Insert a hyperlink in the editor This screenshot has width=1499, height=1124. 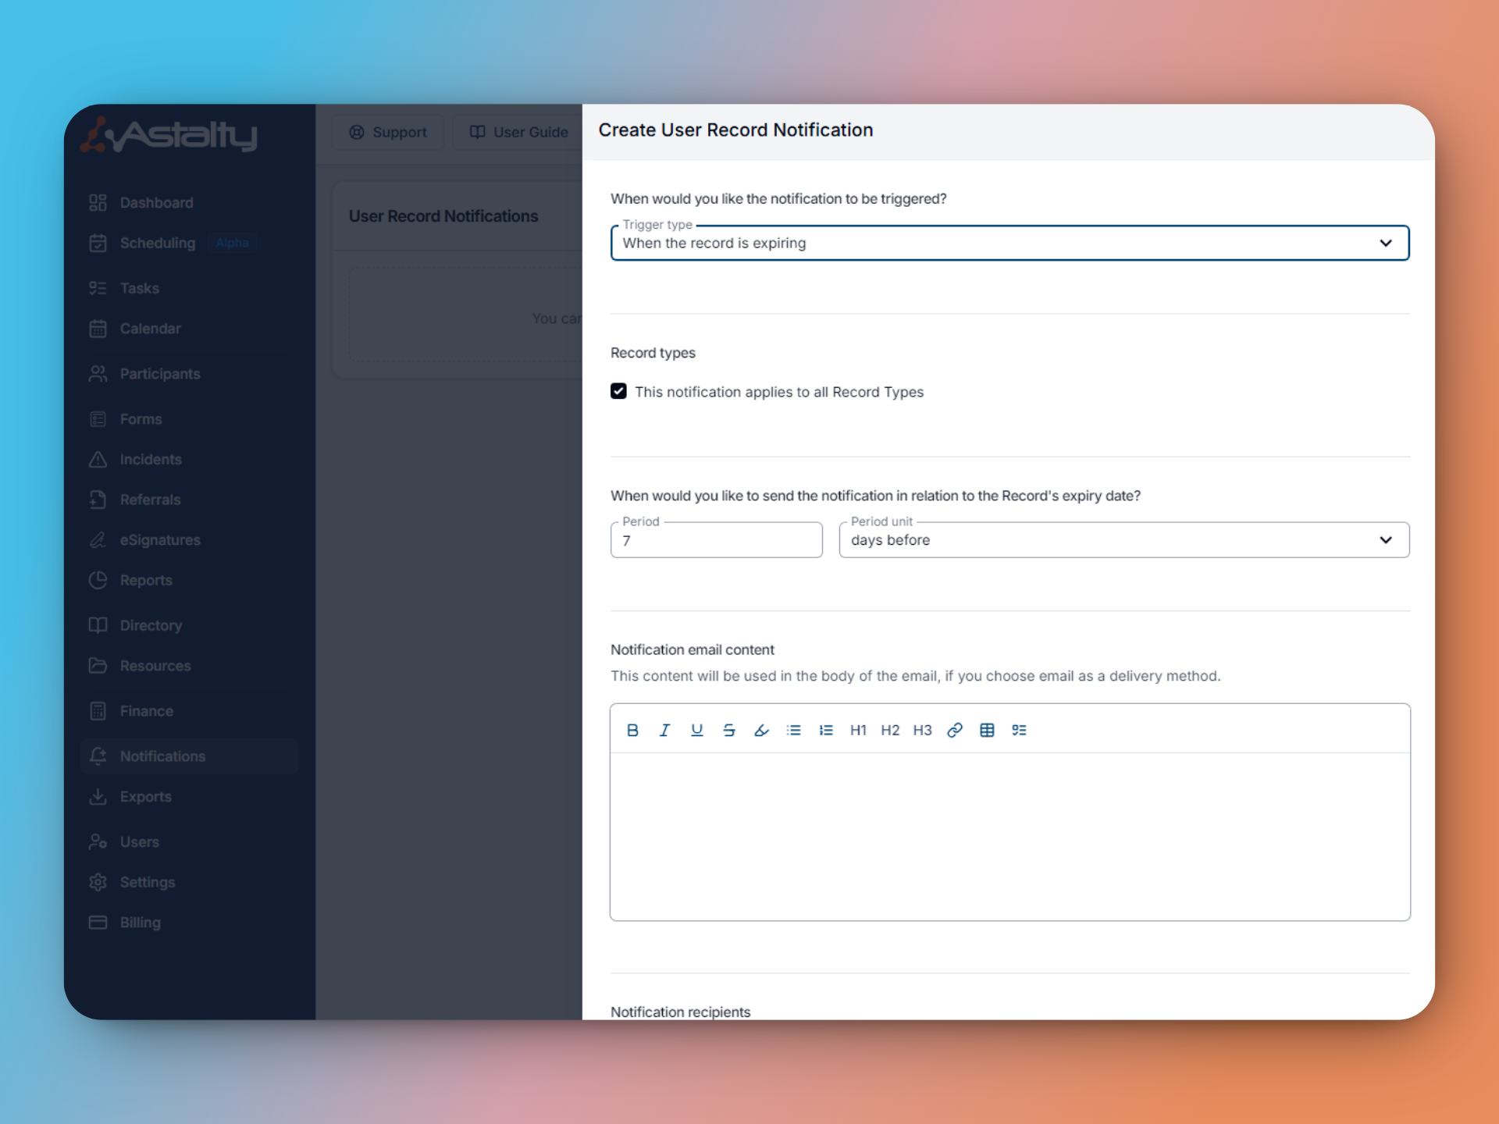click(x=954, y=730)
